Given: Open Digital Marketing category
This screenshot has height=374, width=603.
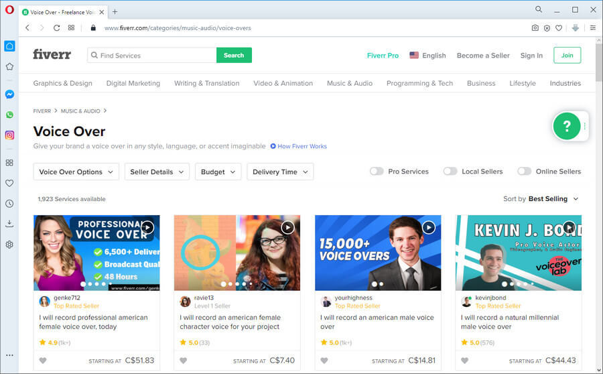Looking at the screenshot, I should [133, 83].
